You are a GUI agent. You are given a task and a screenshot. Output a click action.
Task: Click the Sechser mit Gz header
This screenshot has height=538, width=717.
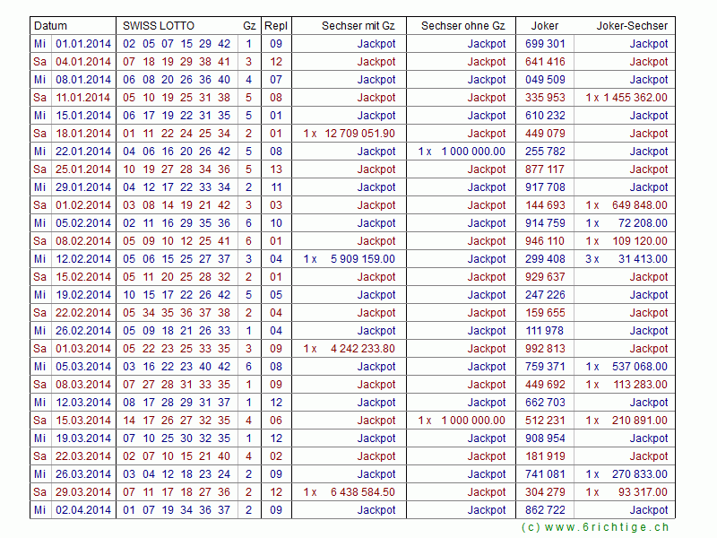pyautogui.click(x=358, y=26)
